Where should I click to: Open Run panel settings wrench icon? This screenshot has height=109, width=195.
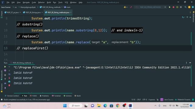coord(5,70)
